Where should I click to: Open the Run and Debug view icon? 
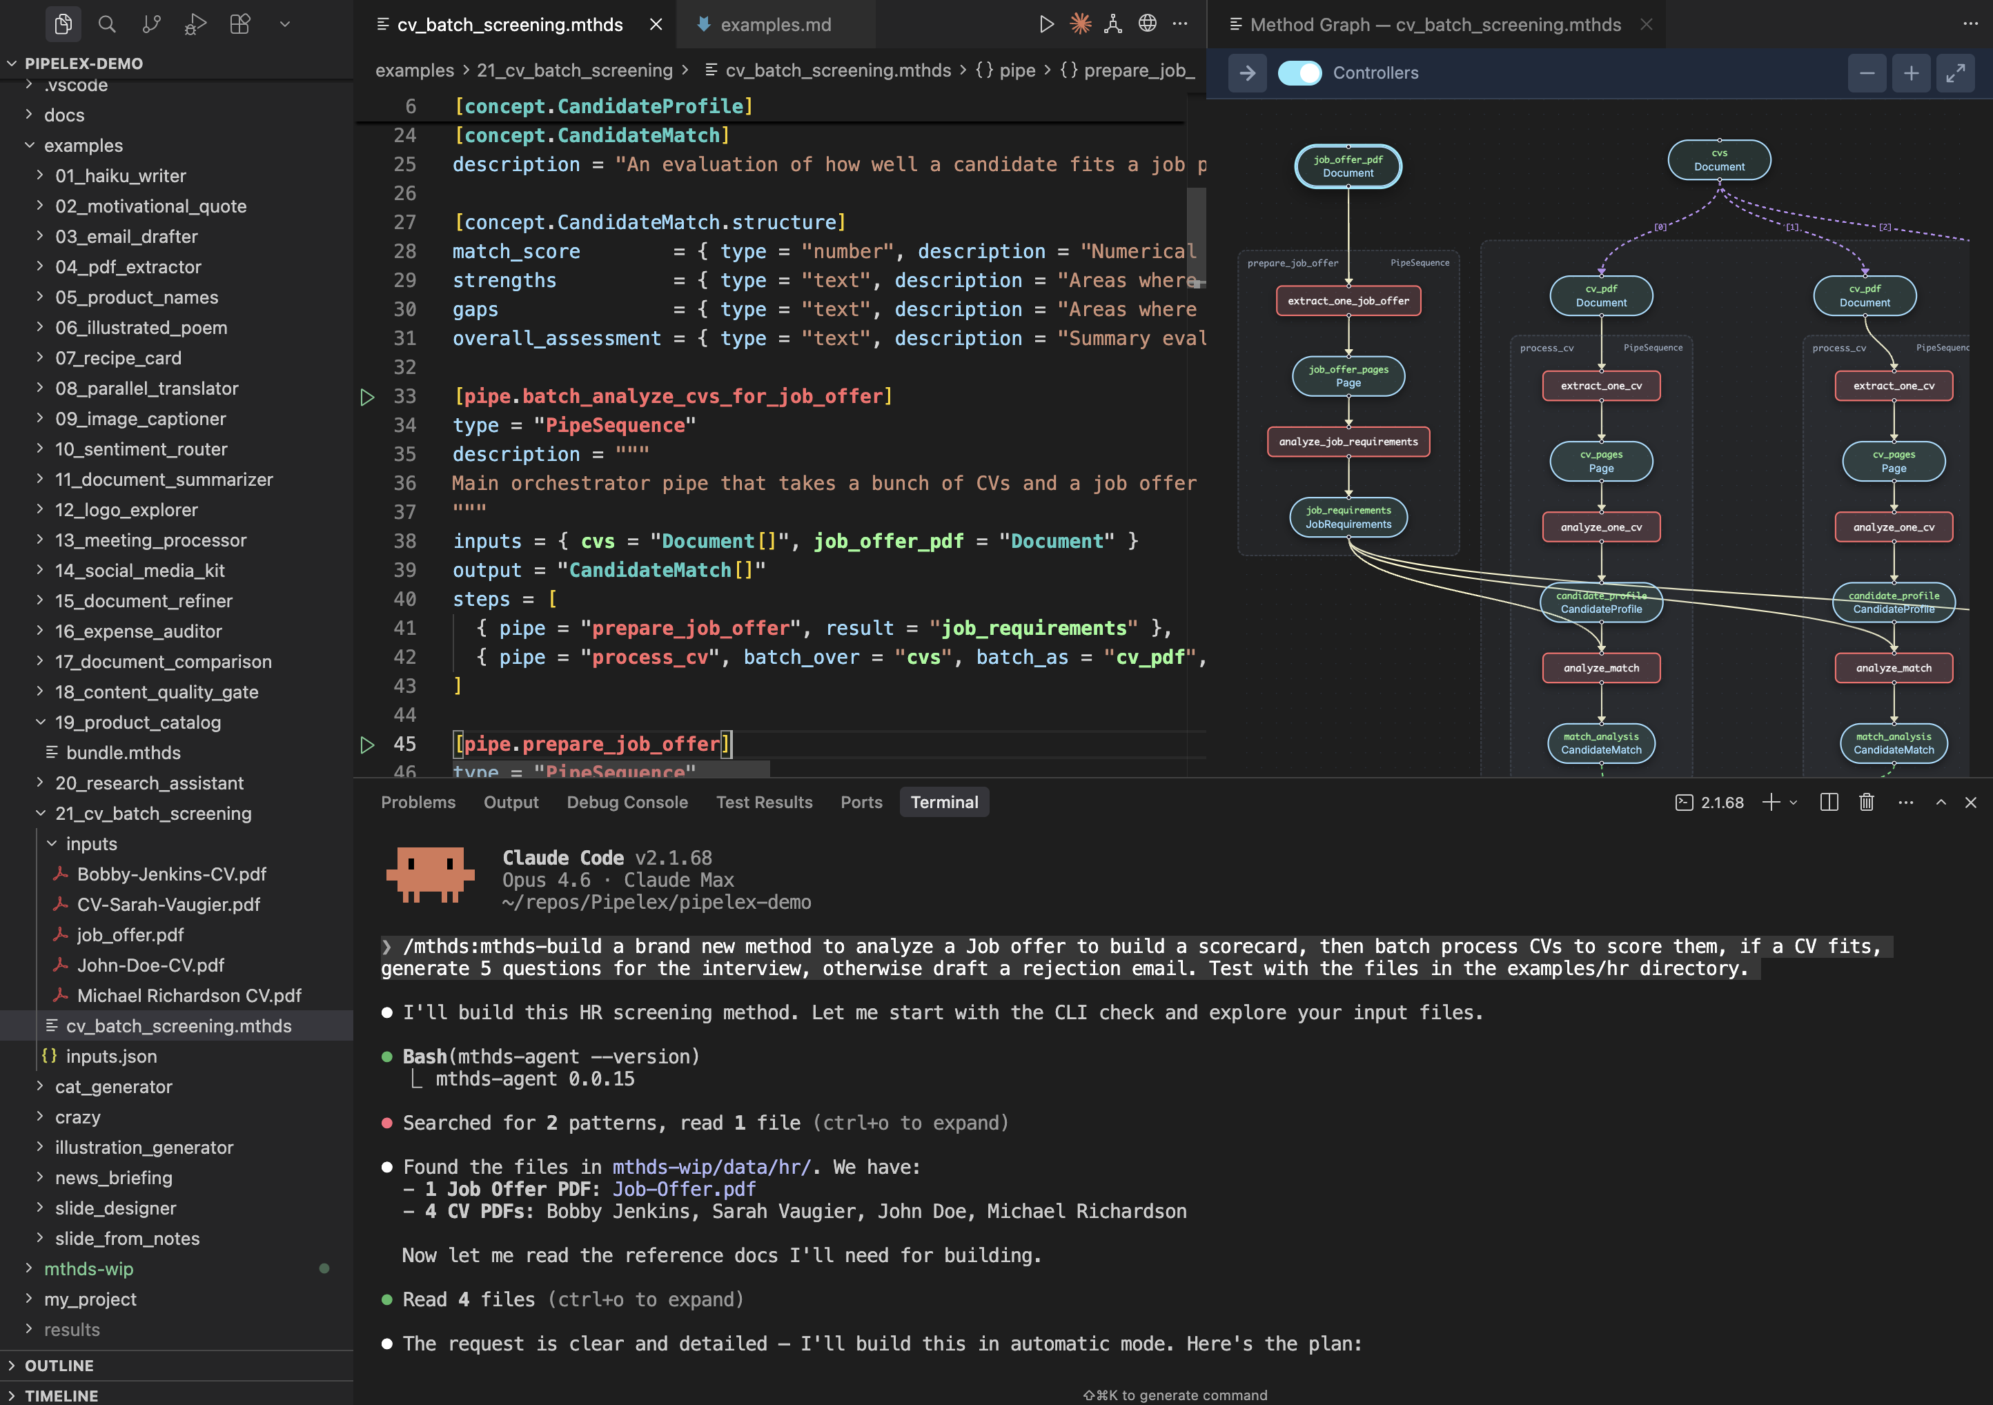click(x=195, y=24)
